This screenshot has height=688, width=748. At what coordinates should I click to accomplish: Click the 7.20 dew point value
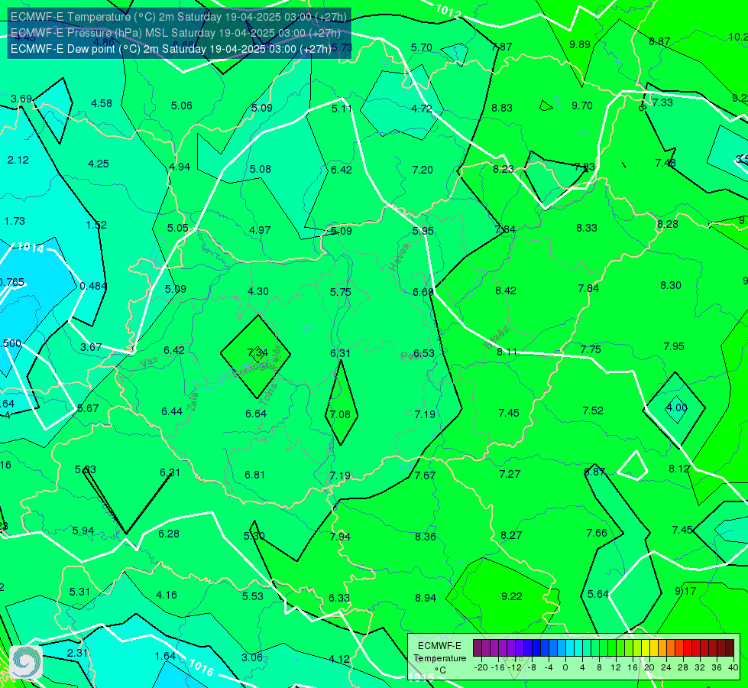click(x=423, y=170)
